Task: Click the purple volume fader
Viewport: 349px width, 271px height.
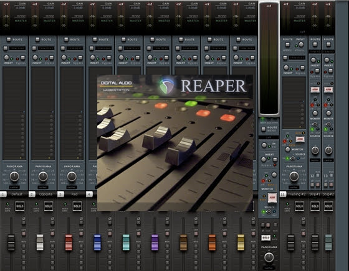Action: [155, 242]
